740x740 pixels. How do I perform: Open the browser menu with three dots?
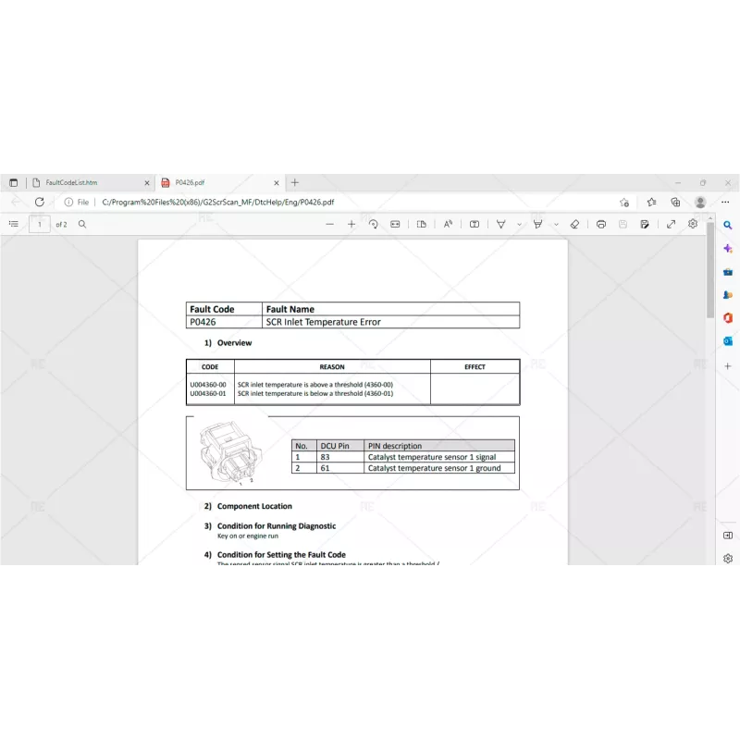click(725, 202)
